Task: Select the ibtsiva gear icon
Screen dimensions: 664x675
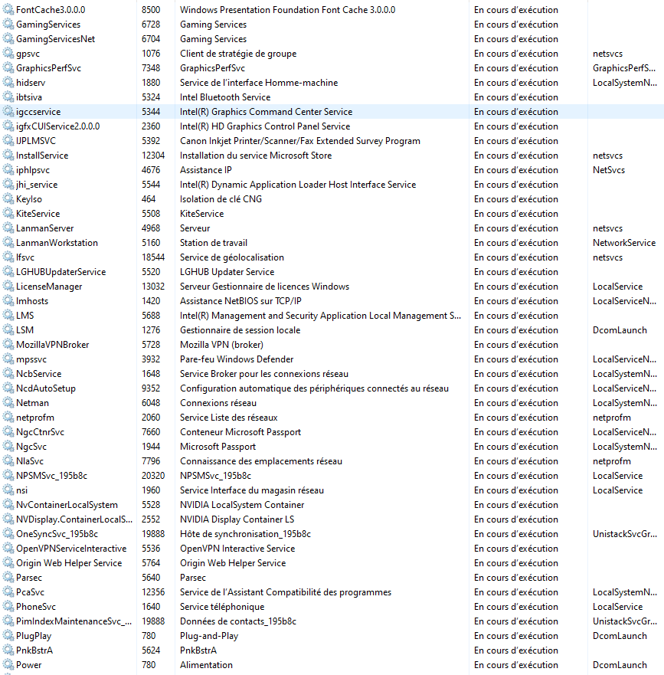Action: pyautogui.click(x=8, y=97)
